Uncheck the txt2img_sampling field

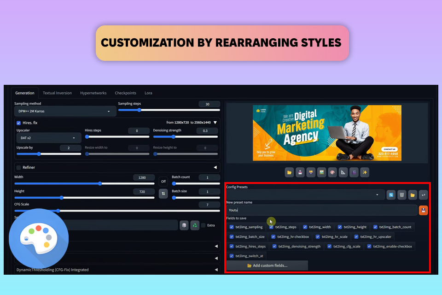click(232, 227)
